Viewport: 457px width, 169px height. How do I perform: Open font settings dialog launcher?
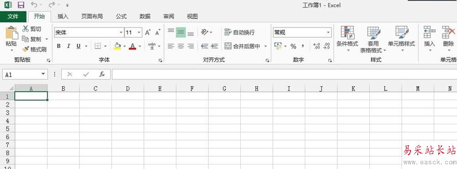[160, 60]
